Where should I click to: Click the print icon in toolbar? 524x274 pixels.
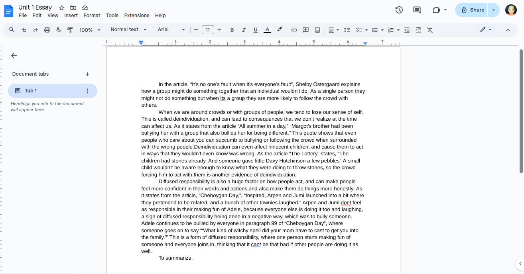point(47,30)
